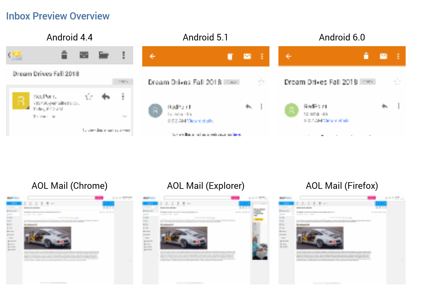Open the overflow menu in Android 4.4 toolbar

point(123,55)
